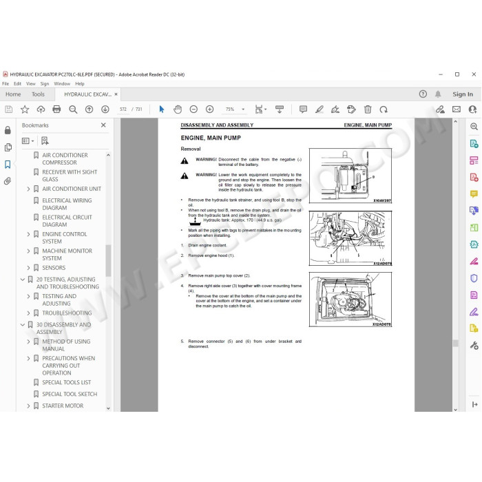Collapse the right tools pane arrow
This screenshot has height=482, width=482.
474,405
